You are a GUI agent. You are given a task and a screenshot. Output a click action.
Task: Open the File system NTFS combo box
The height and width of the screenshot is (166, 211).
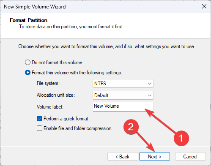click(x=123, y=84)
